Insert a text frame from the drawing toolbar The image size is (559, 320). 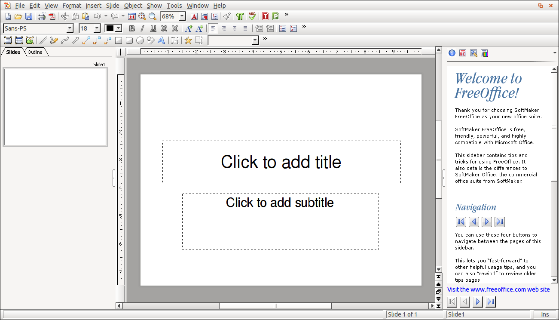click(8, 40)
